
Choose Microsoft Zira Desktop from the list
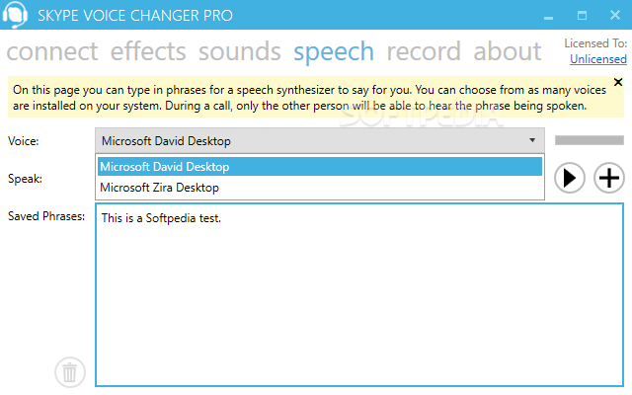pyautogui.click(x=320, y=188)
